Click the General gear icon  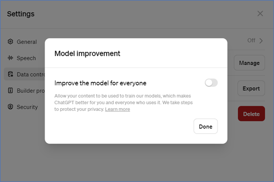10,42
